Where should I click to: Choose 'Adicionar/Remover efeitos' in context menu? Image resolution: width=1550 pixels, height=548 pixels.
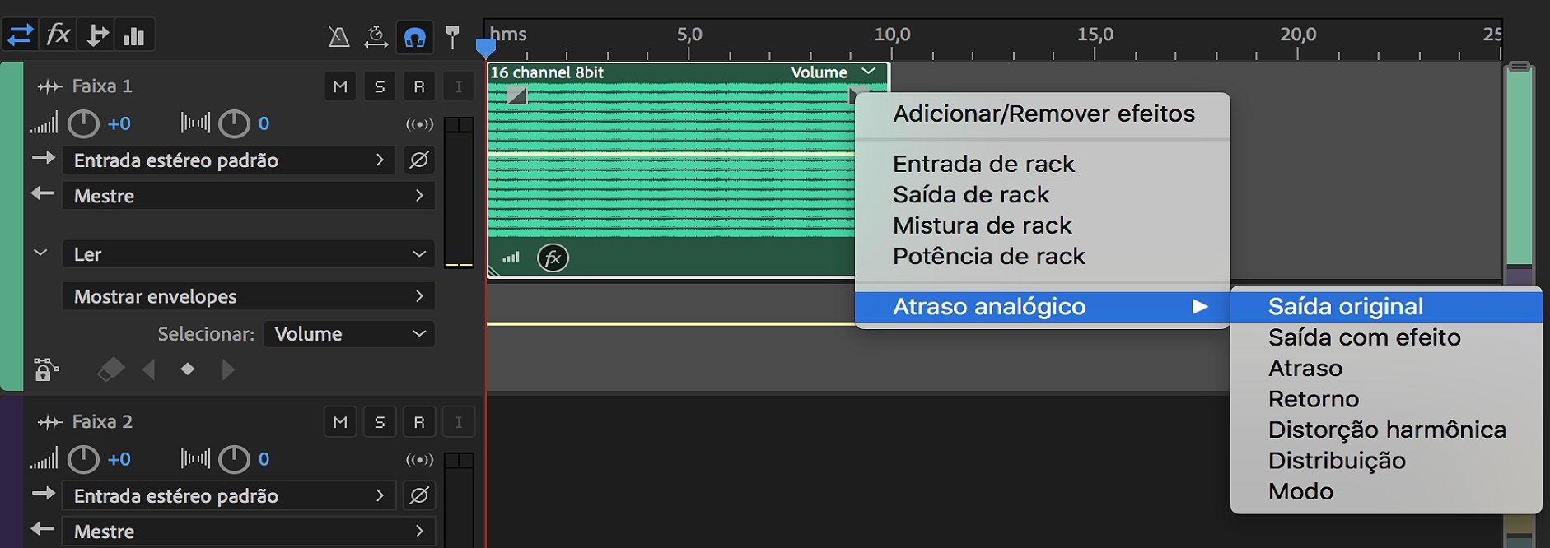pyautogui.click(x=1043, y=114)
